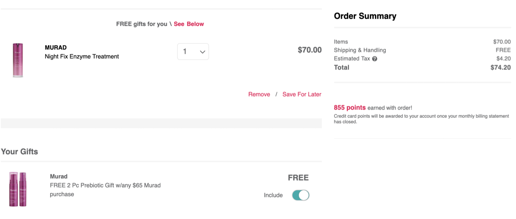The image size is (516, 219).
Task: Click the MURAD brand name
Action: [56, 48]
